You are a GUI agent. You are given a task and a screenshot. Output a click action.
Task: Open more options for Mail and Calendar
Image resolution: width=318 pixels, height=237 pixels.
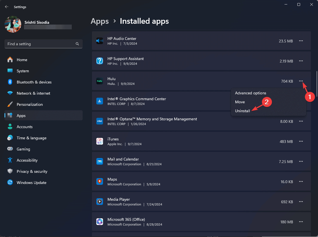(x=301, y=161)
